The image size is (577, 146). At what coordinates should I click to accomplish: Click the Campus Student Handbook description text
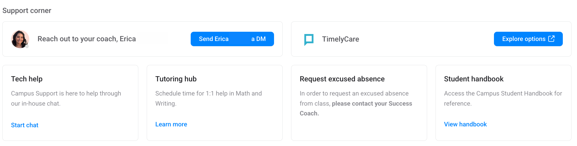(503, 98)
